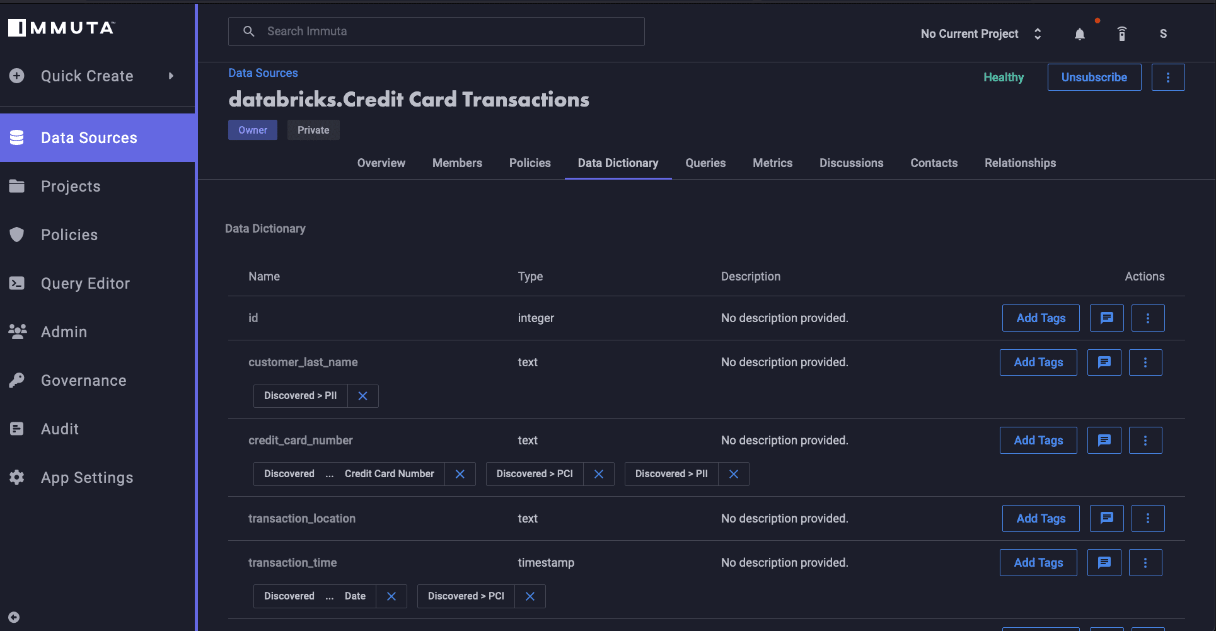Click the Query Editor terminal icon
1216x631 pixels.
click(17, 283)
